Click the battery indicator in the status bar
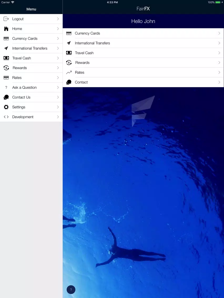This screenshot has height=298, width=224. click(x=218, y=2)
